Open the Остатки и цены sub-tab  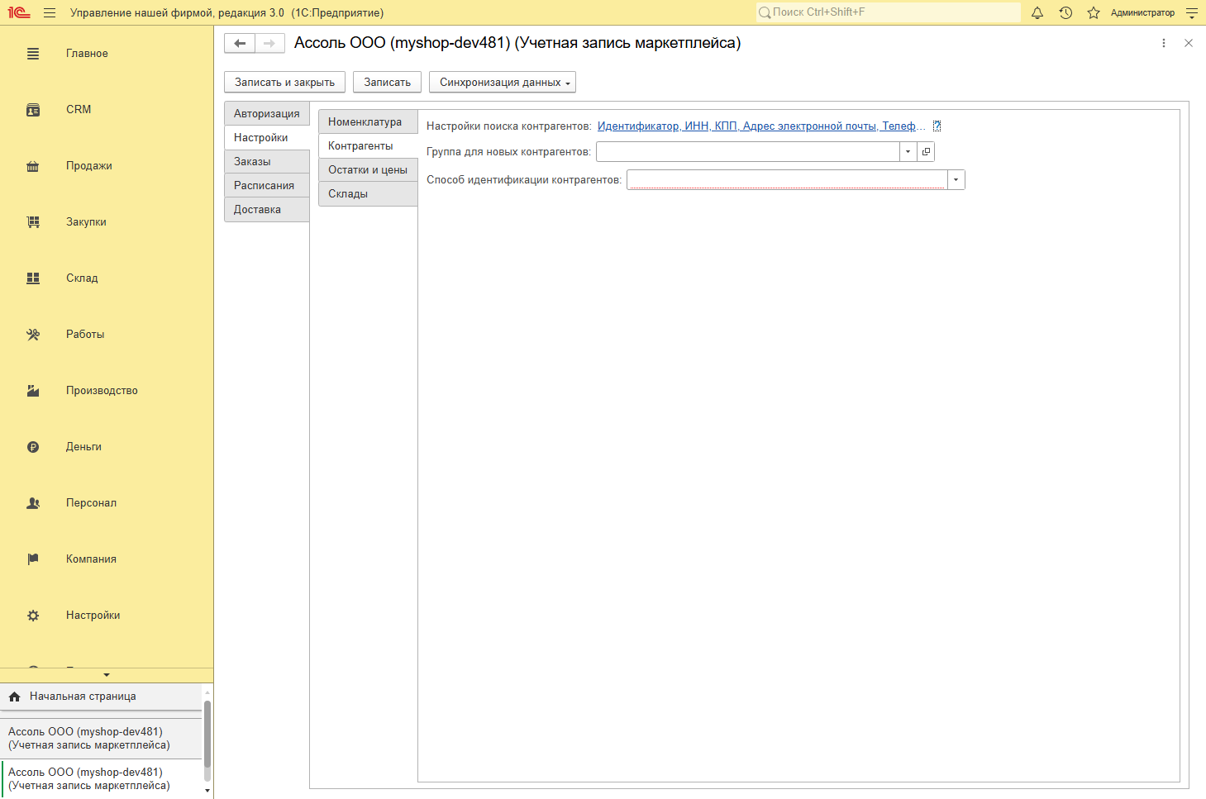click(368, 170)
